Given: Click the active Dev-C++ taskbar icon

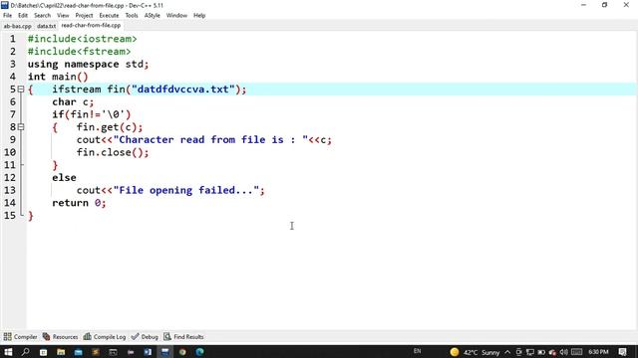Looking at the screenshot, I should pos(165,352).
